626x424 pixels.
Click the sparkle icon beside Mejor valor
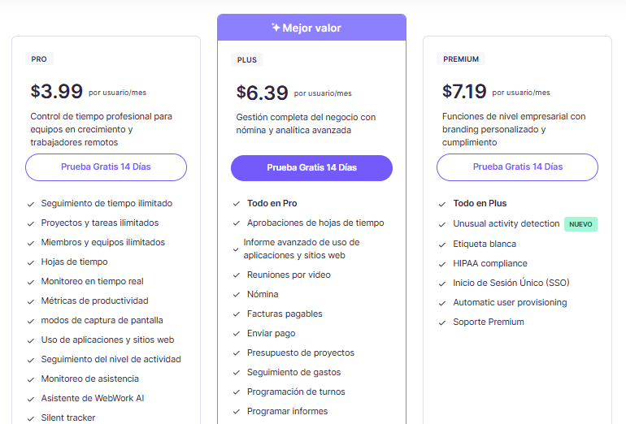(276, 28)
